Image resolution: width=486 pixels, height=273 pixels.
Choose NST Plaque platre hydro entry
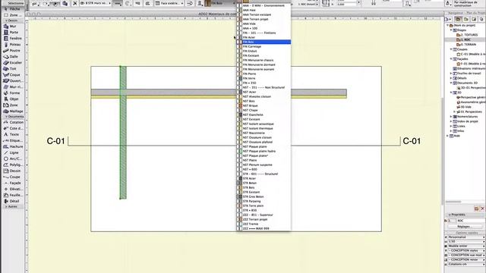pos(264,151)
